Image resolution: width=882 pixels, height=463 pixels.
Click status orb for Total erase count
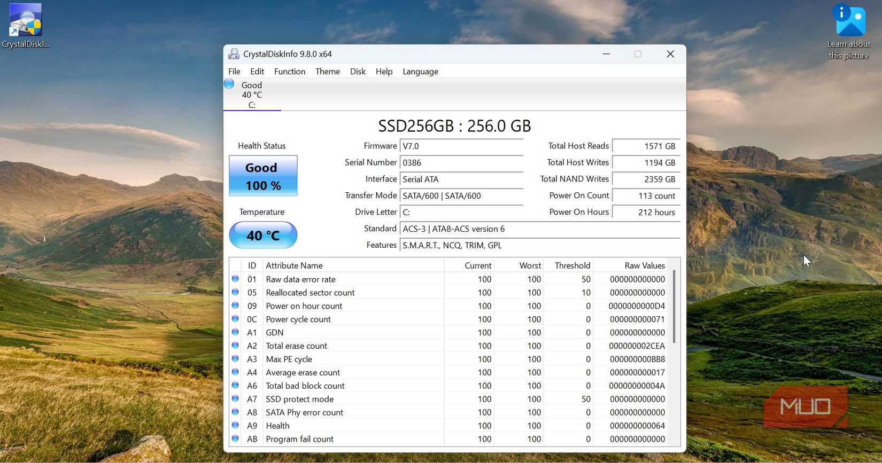point(235,346)
